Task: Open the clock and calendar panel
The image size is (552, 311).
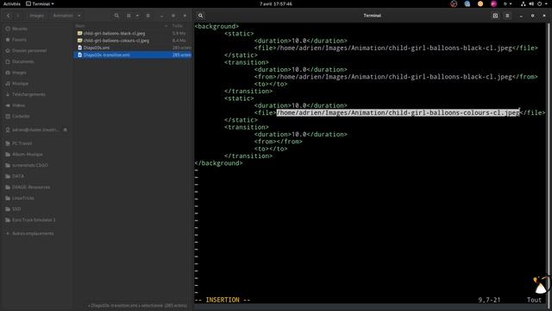Action: click(x=276, y=3)
